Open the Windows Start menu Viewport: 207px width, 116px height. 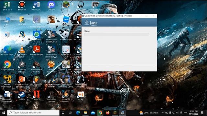[x=4, y=113]
